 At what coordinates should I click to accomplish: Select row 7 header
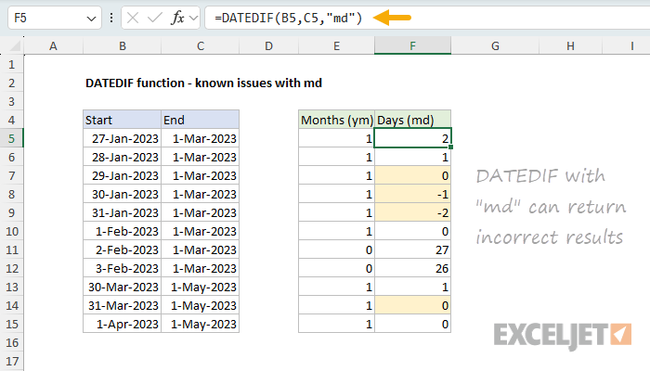pos(11,175)
